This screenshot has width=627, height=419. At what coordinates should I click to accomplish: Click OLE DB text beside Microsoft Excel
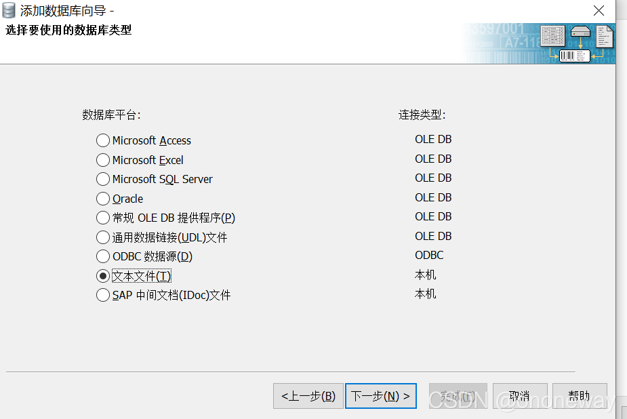tap(433, 159)
